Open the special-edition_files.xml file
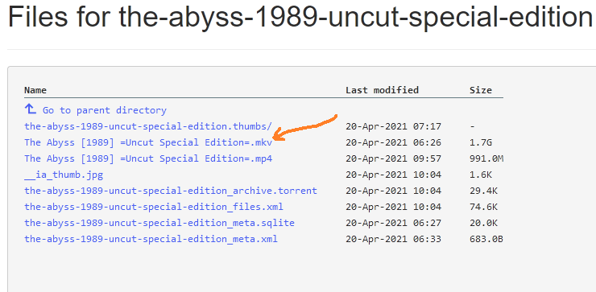Screen dimensions: 596x292 154,207
